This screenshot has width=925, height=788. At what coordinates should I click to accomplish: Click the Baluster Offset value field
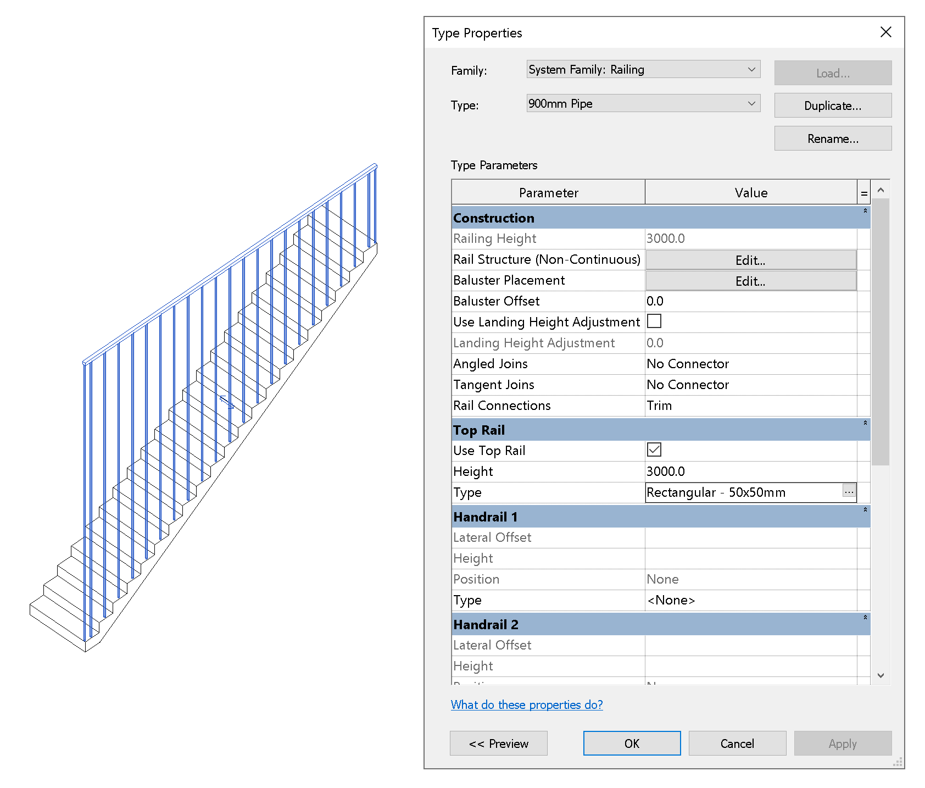(753, 301)
